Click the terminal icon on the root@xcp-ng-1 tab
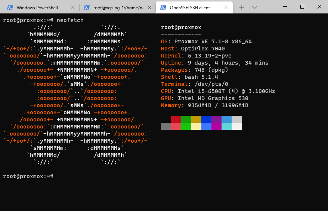The image size is (328, 211). 87,7
